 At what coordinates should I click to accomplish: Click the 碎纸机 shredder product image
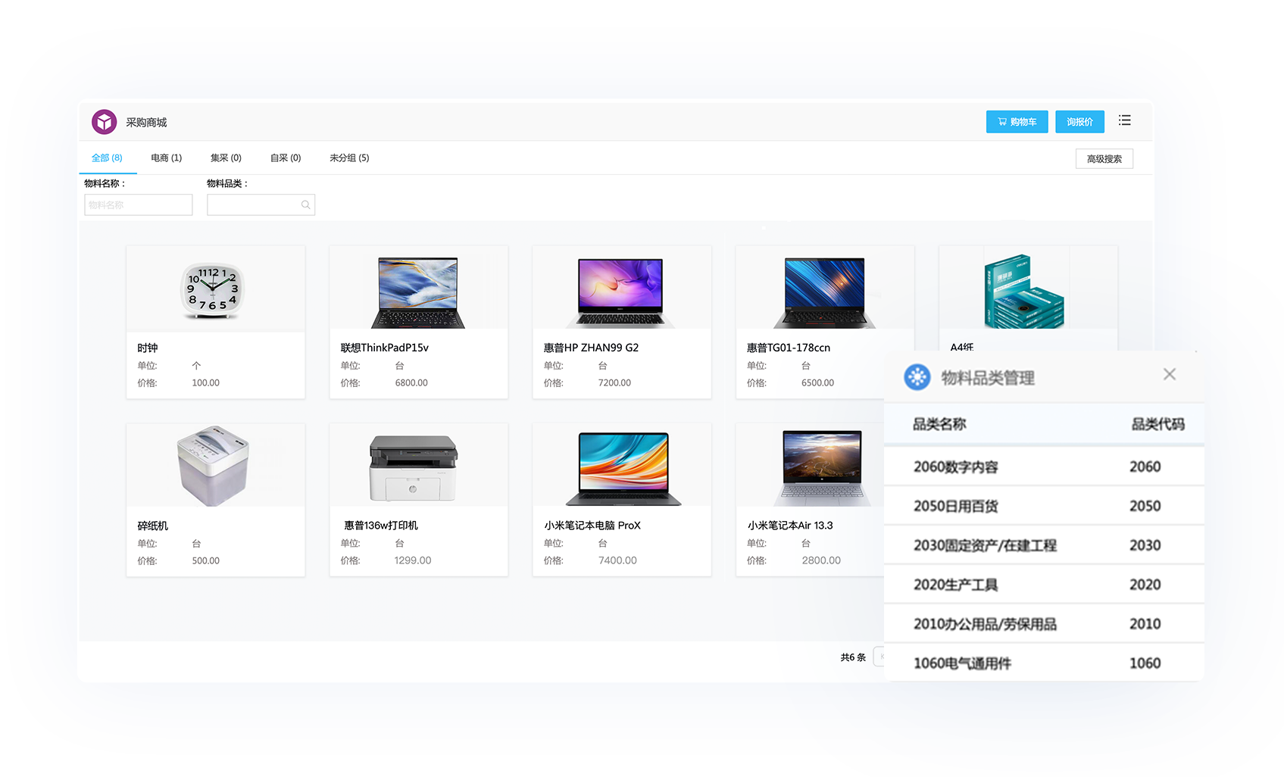click(x=214, y=466)
